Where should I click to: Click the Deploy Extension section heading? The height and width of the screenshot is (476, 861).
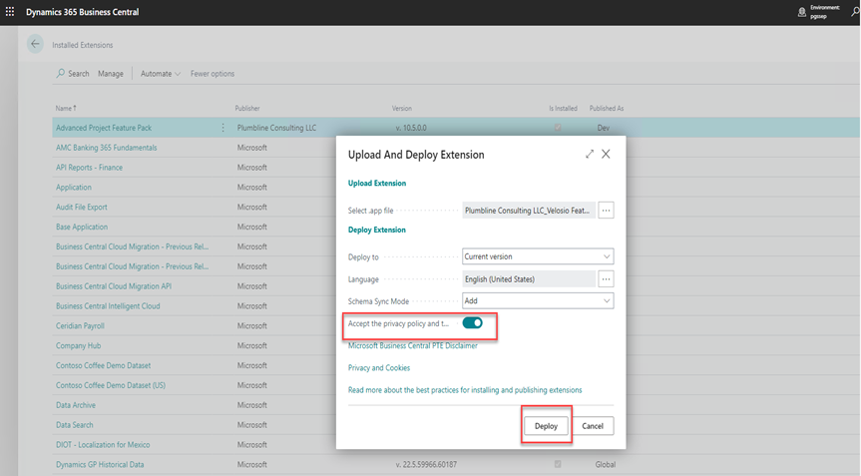(377, 230)
